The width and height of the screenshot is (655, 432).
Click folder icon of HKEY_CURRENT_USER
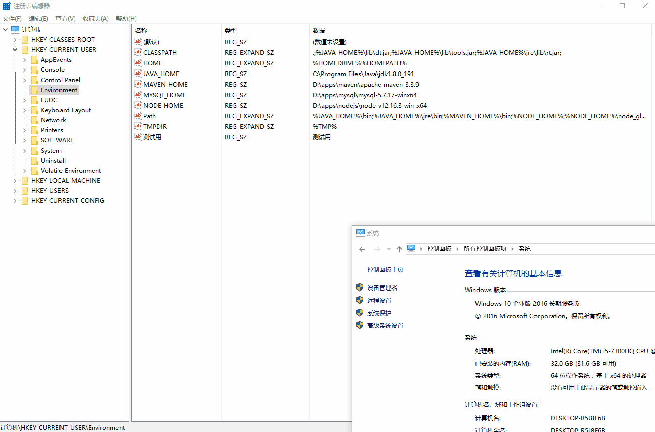[25, 50]
